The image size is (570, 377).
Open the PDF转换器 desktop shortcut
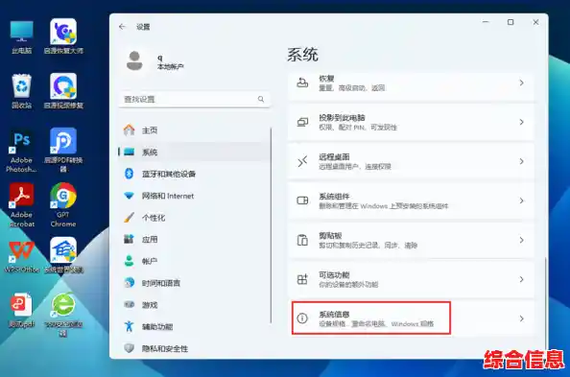[x=63, y=150]
